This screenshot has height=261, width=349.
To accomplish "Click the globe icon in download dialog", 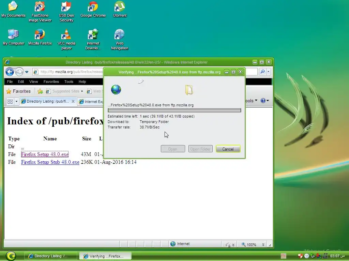I will [x=116, y=89].
